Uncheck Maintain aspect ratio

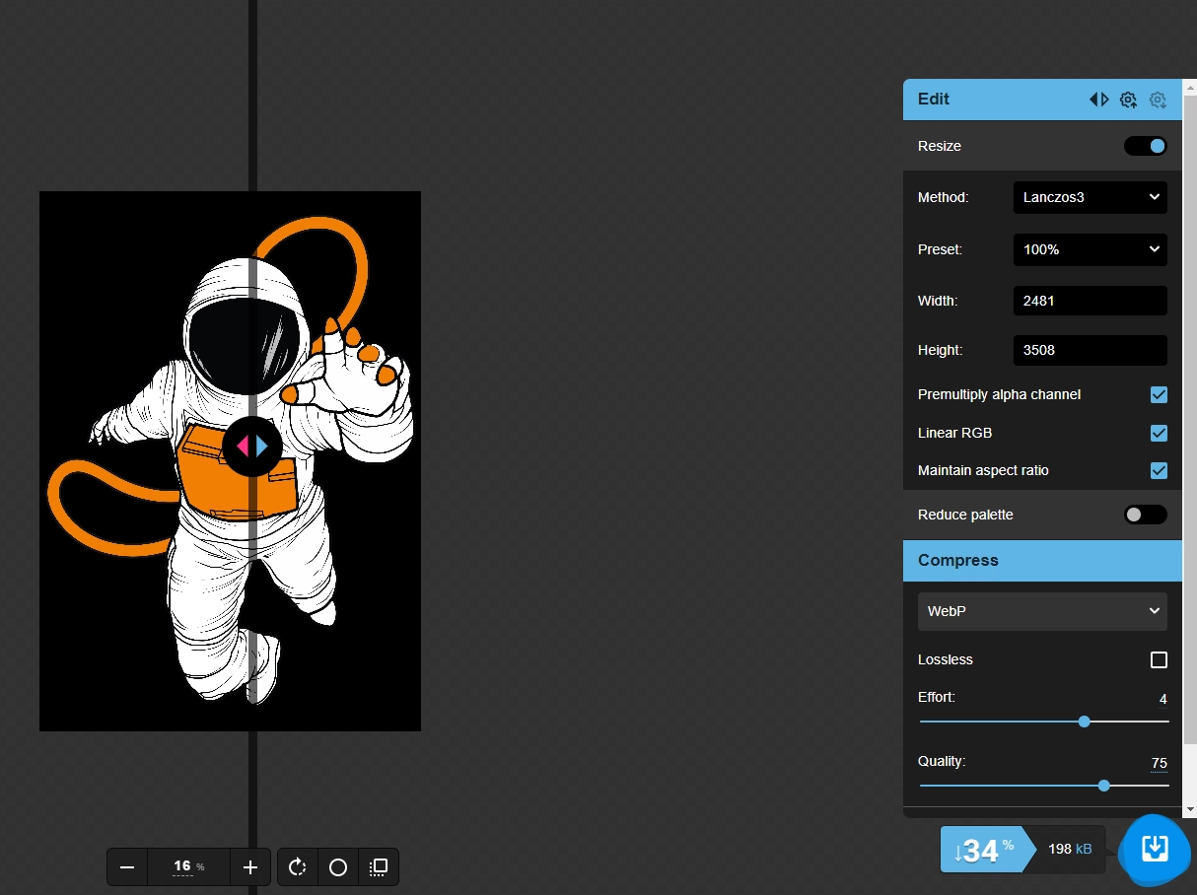(1159, 471)
